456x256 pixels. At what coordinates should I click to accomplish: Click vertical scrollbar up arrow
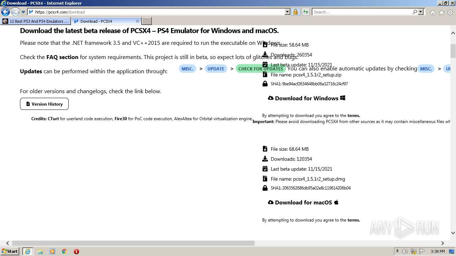(453, 33)
